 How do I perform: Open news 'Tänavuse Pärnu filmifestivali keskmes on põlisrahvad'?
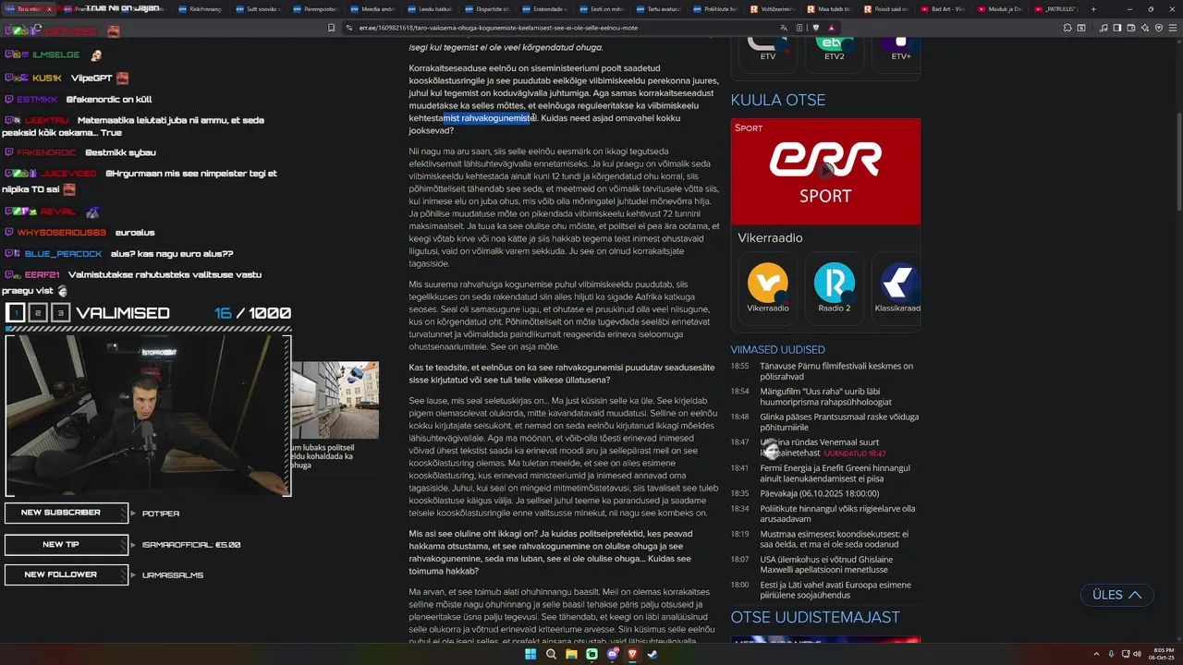pos(836,371)
